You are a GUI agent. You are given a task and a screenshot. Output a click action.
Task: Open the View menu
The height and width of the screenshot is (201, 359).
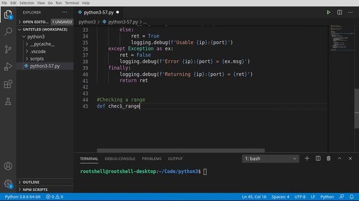point(41,3)
